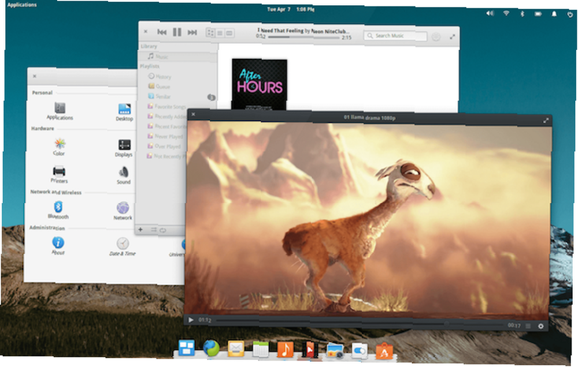Switch Music to album grid view

pyautogui.click(x=210, y=33)
